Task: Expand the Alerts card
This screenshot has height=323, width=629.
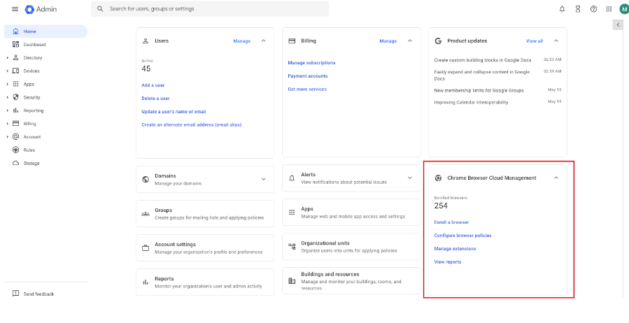Action: click(x=409, y=178)
